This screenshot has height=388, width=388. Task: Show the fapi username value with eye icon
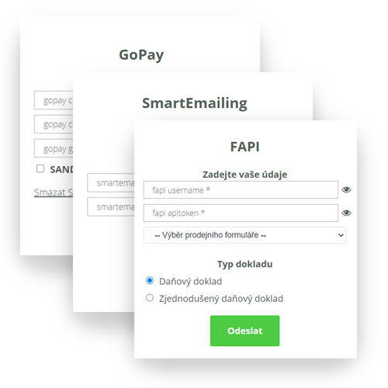tap(346, 190)
